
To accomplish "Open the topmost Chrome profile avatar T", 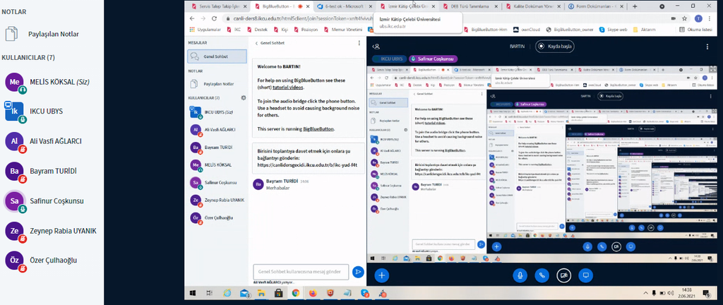I will (x=698, y=18).
